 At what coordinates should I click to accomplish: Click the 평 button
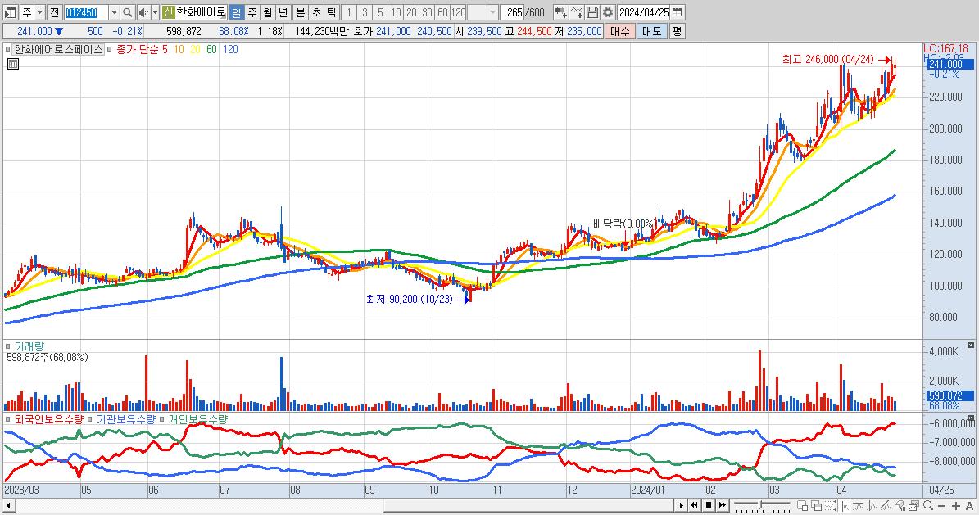678,31
